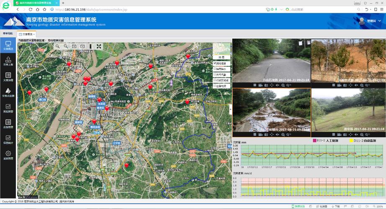Viewport: 386px width, 209px height.
Task: Collapse the map panel with side arrow handle
Action: [231, 110]
